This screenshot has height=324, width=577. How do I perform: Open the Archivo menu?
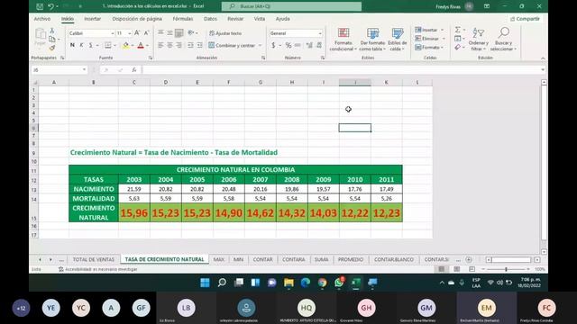[42, 19]
